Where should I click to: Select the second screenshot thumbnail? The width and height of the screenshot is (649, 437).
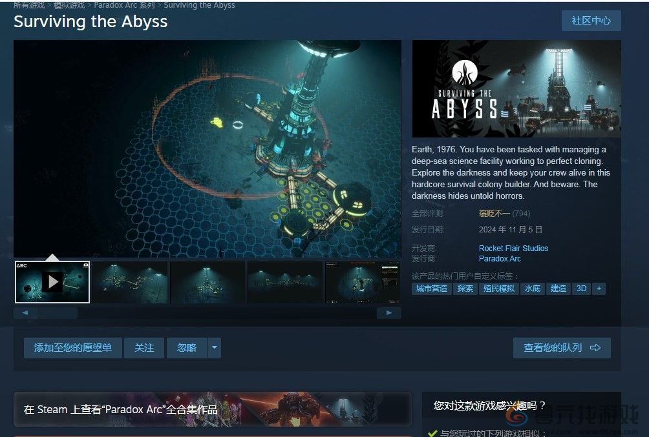130,281
